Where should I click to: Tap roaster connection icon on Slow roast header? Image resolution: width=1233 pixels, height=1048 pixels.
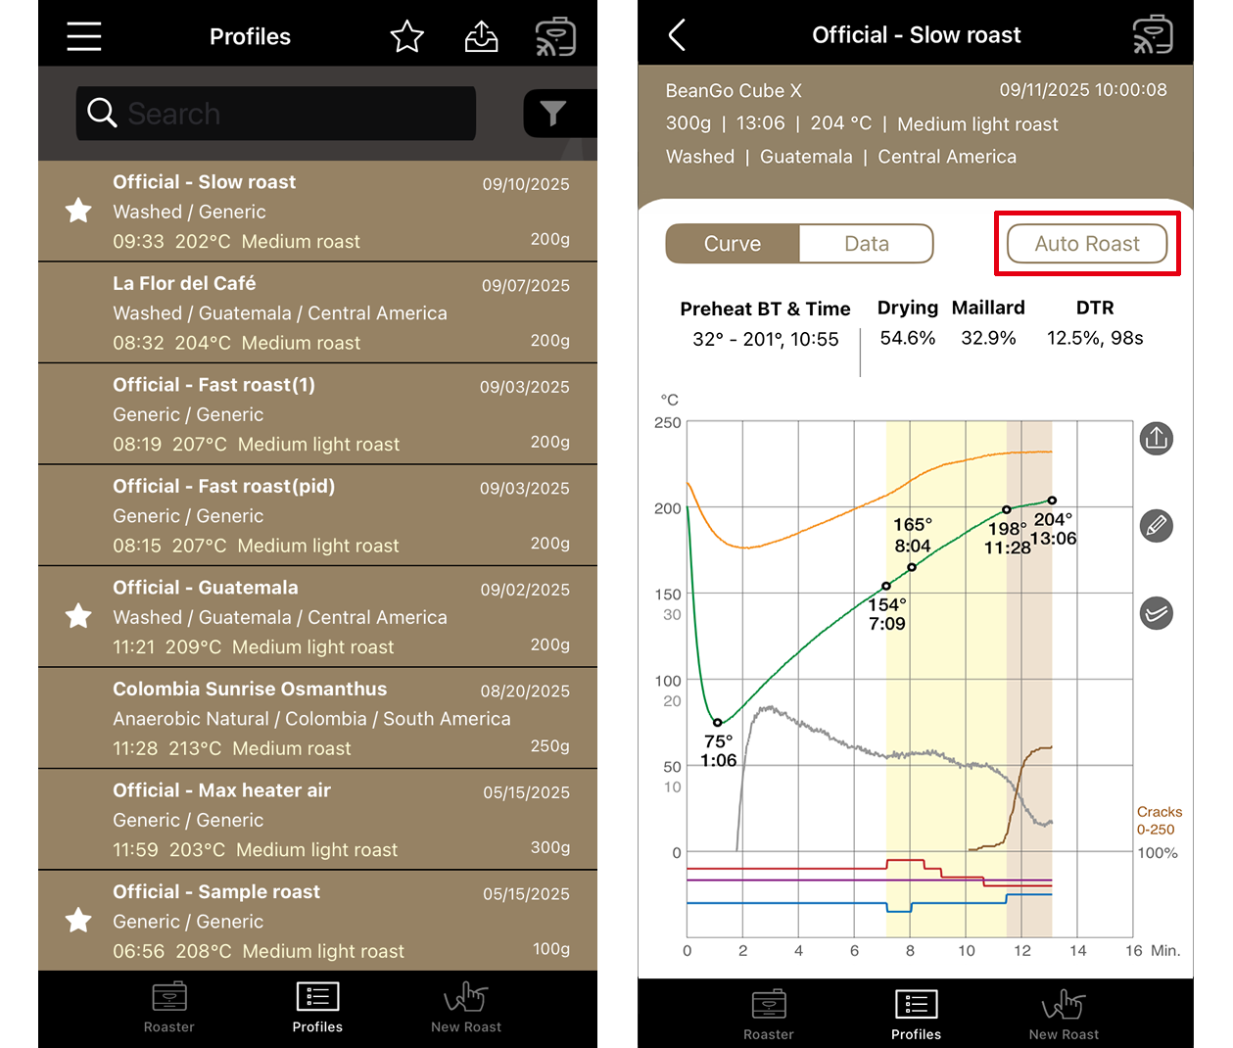pos(1152,35)
